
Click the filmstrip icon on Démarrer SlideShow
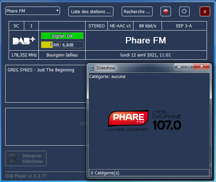point(12,158)
